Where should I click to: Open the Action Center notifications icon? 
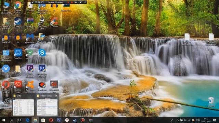click(x=215, y=120)
